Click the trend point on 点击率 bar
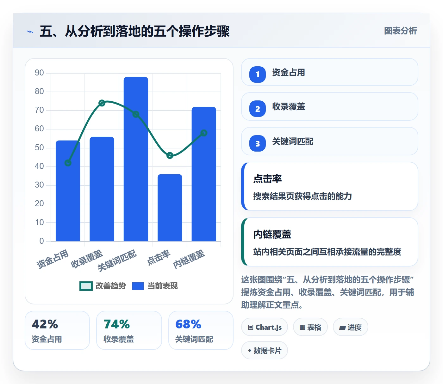This screenshot has width=443, height=384. tap(170, 155)
